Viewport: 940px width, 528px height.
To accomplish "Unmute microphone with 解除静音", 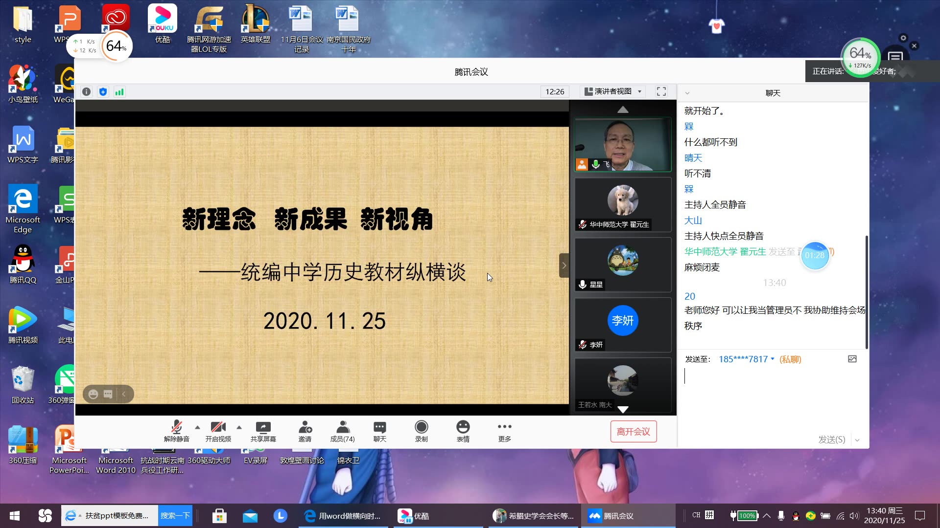I will coord(177,431).
